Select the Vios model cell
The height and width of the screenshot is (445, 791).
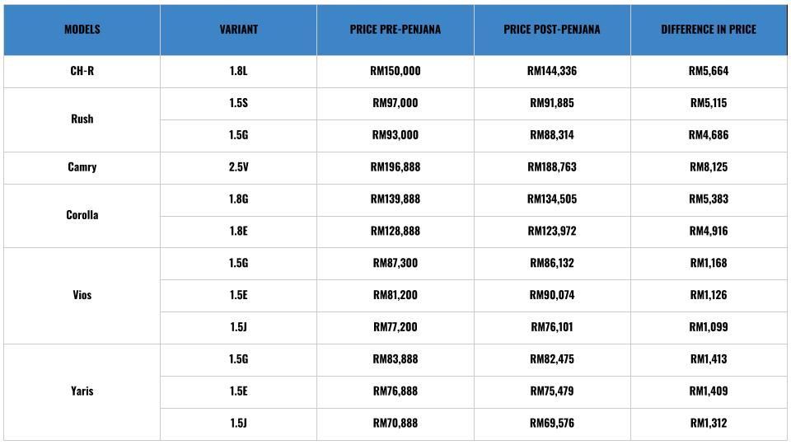[x=82, y=295]
